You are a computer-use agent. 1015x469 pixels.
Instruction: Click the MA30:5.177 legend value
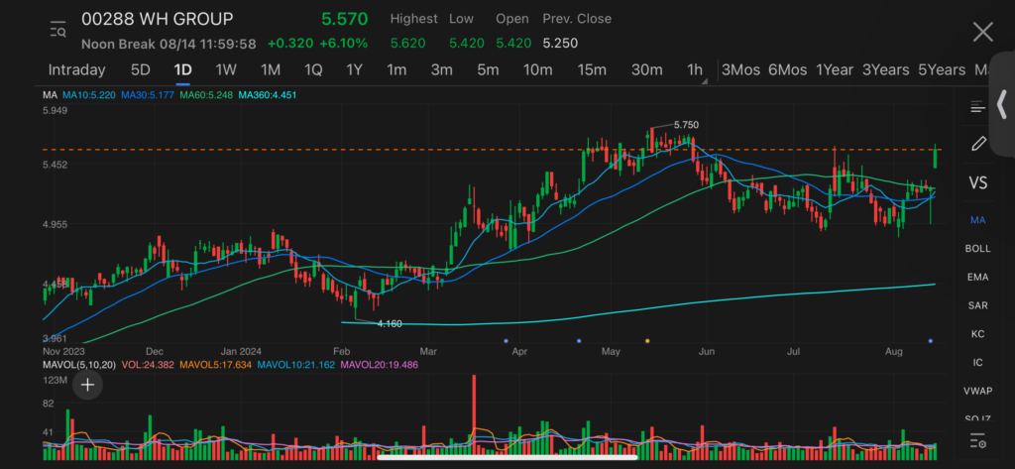[x=148, y=95]
